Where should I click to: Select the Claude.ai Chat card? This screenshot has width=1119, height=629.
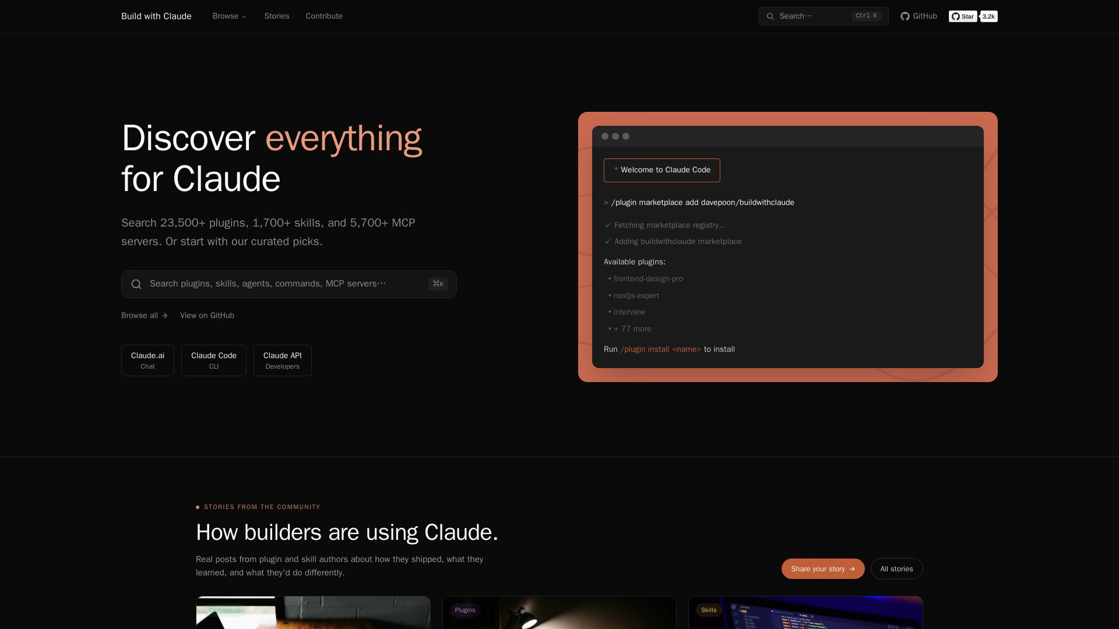pos(147,361)
